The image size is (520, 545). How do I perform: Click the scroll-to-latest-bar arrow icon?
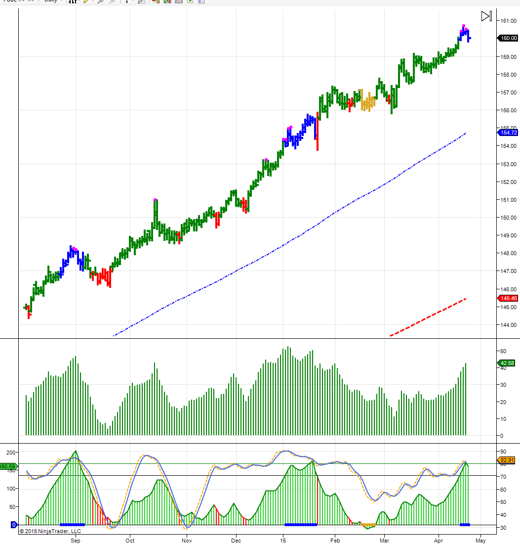coord(486,16)
